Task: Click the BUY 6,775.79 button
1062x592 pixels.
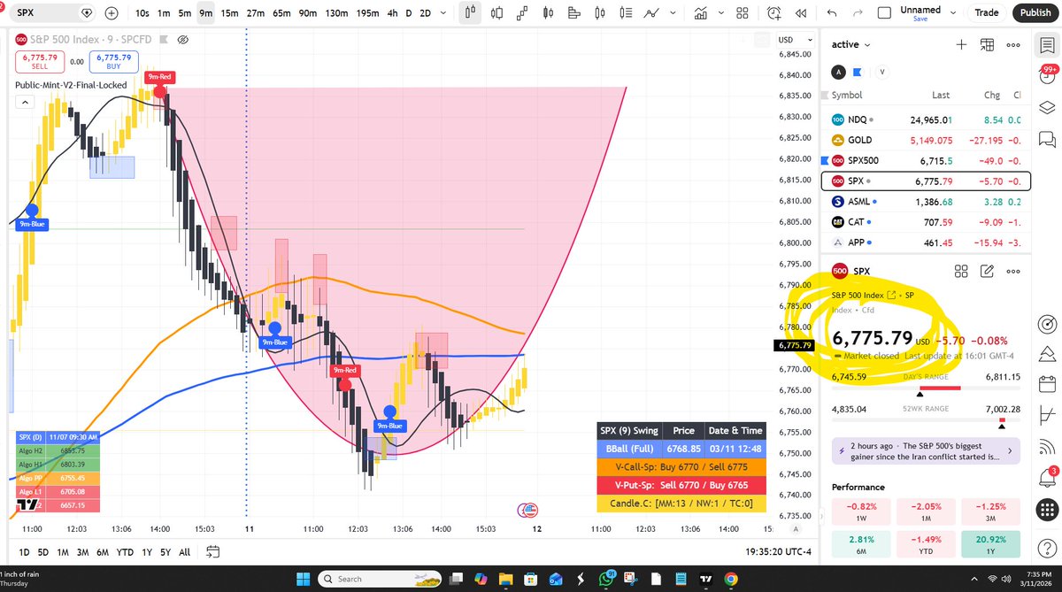Action: [113, 62]
